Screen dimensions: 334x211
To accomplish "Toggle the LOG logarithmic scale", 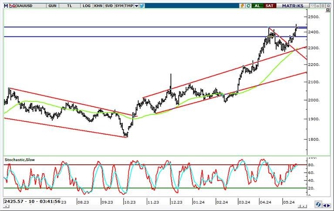I will pos(86,6).
